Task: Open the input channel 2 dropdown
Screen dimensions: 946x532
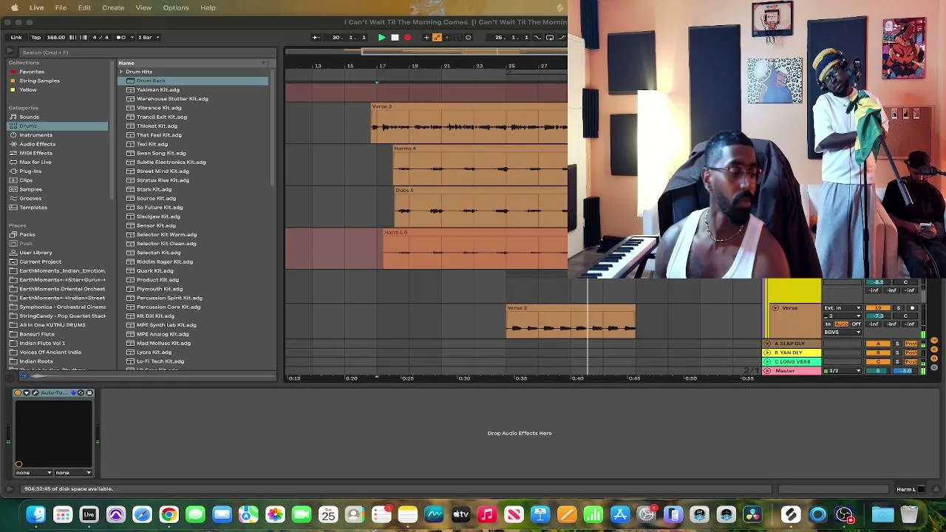Action: (x=843, y=316)
